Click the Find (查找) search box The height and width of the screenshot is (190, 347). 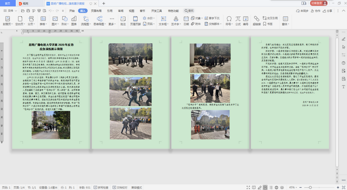(189, 10)
